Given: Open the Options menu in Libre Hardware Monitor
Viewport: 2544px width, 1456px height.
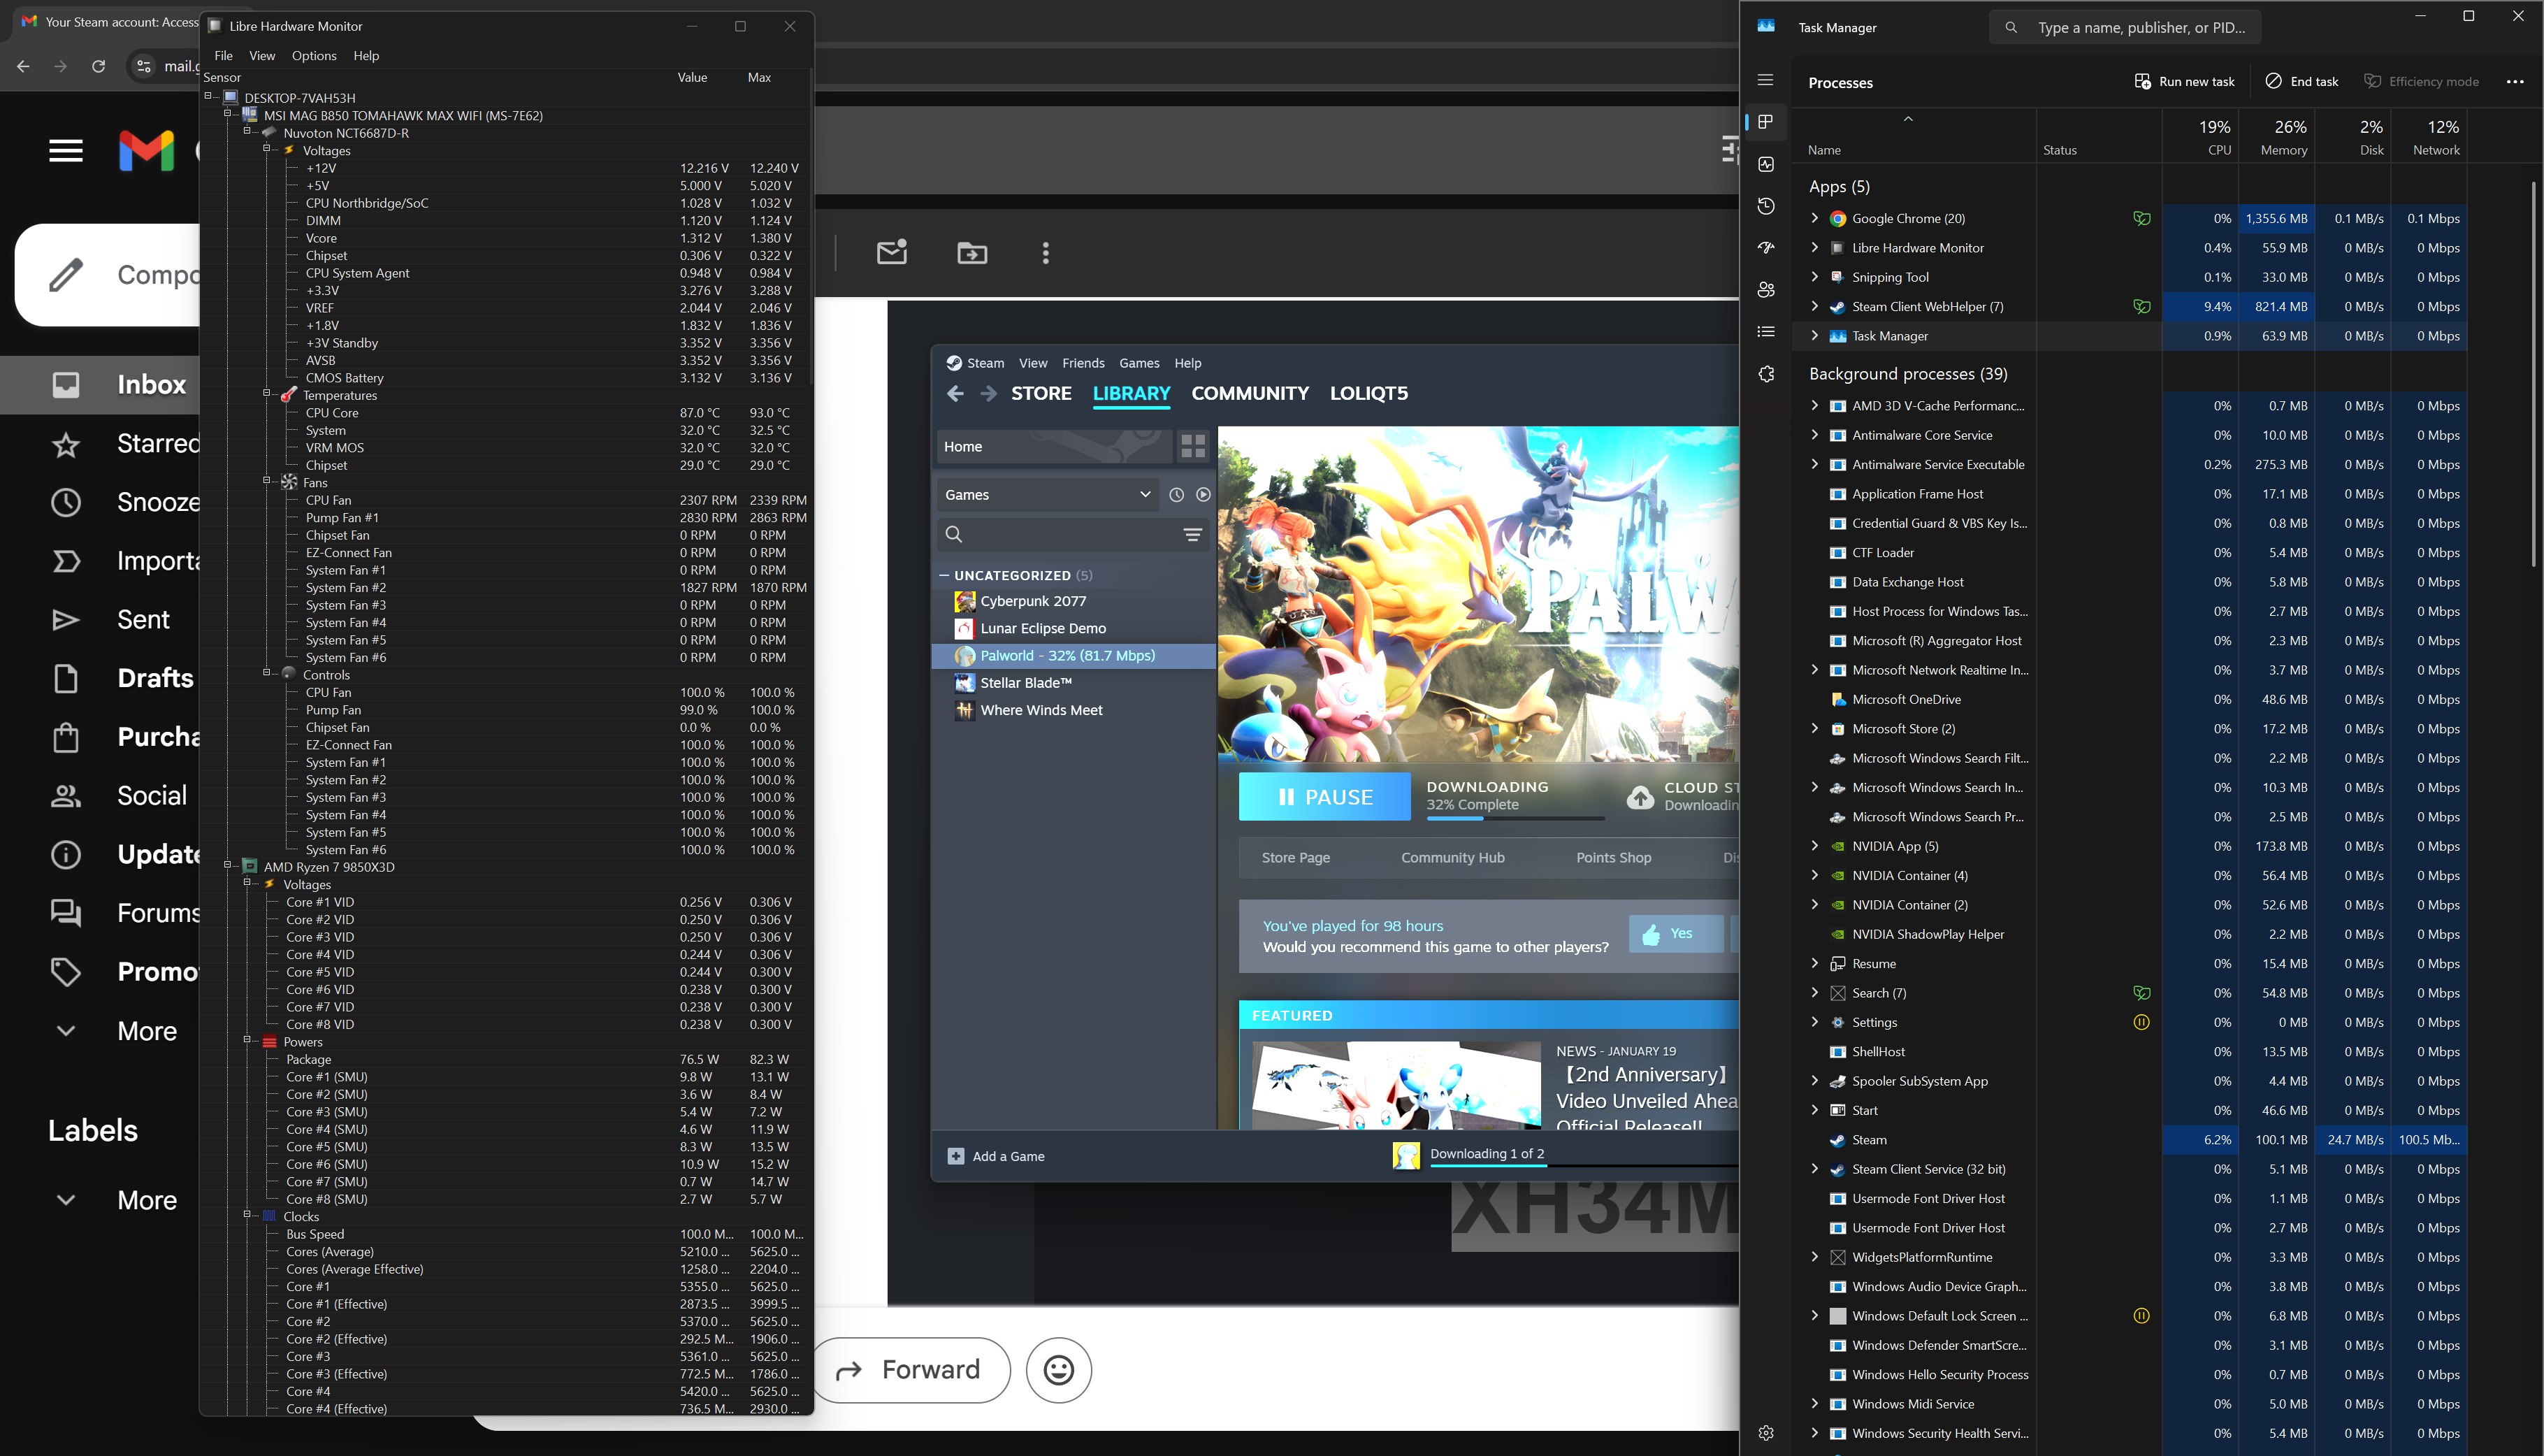Looking at the screenshot, I should (314, 56).
